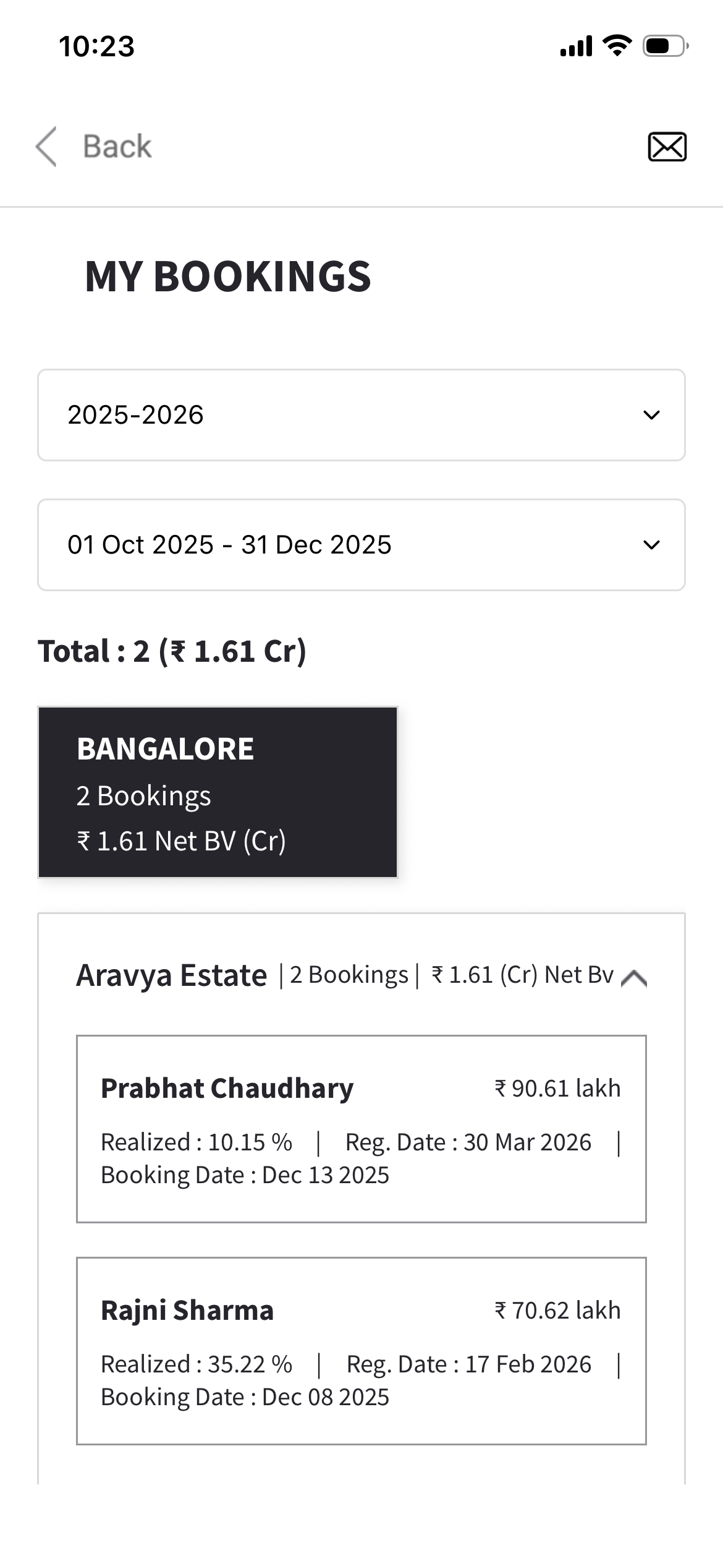Screen dimensions: 723x1566
Task: Collapse Aravya Estate with the up chevron
Action: 633,978
